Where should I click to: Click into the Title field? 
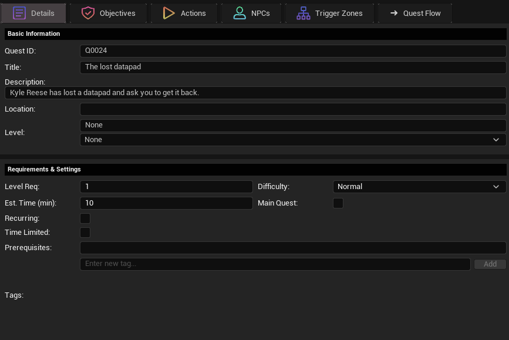(293, 67)
